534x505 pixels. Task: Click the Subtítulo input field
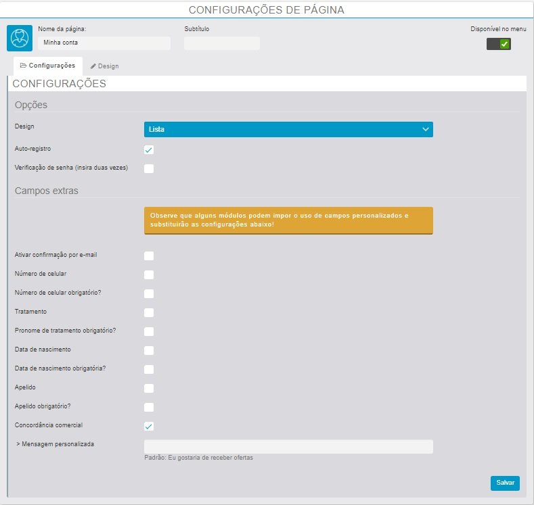click(x=222, y=43)
